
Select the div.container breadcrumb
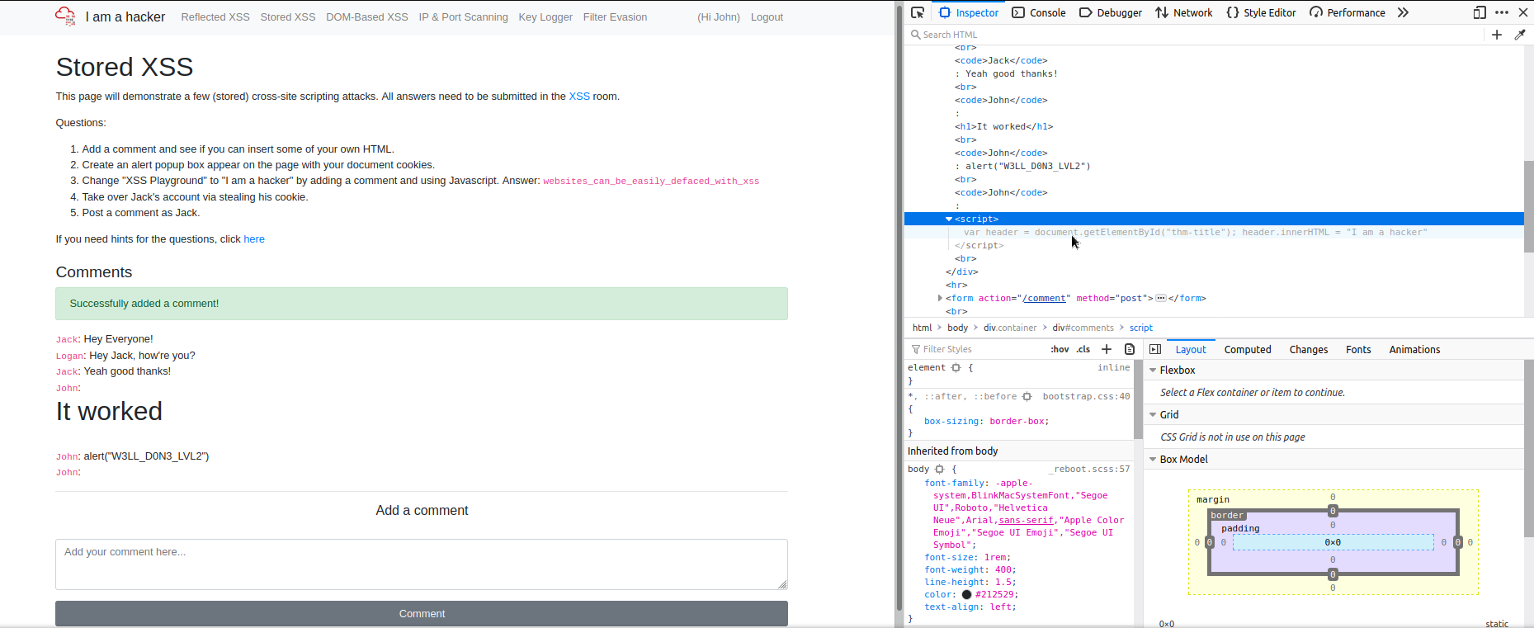[x=1010, y=328]
